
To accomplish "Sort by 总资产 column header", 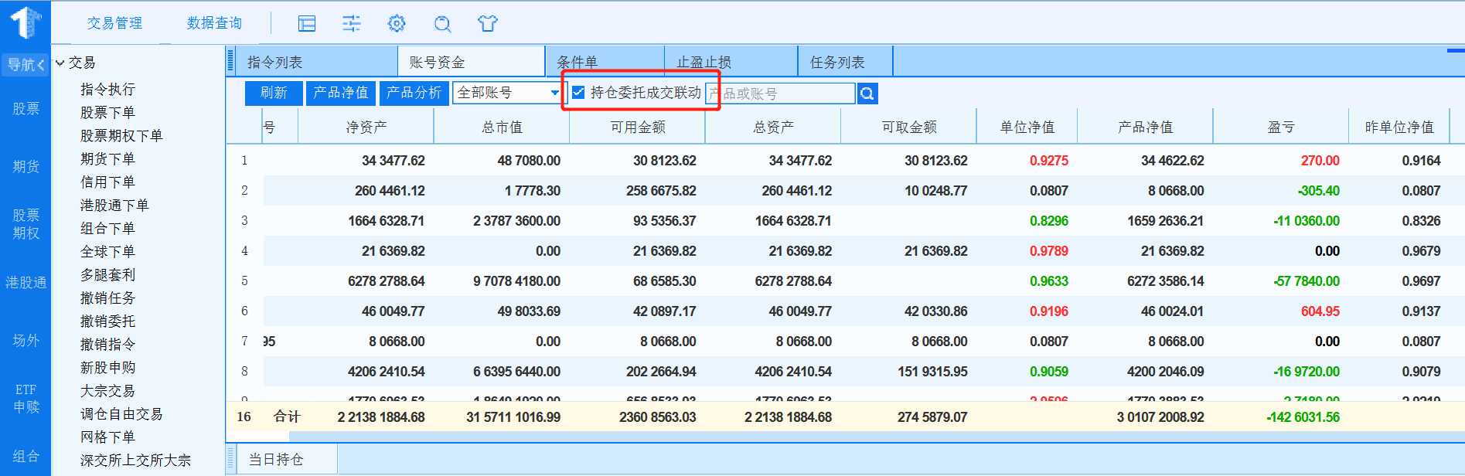I will click(x=773, y=127).
